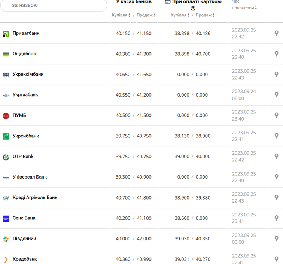
Task: Open map pin for Приватбанк row
Action: coord(276,33)
